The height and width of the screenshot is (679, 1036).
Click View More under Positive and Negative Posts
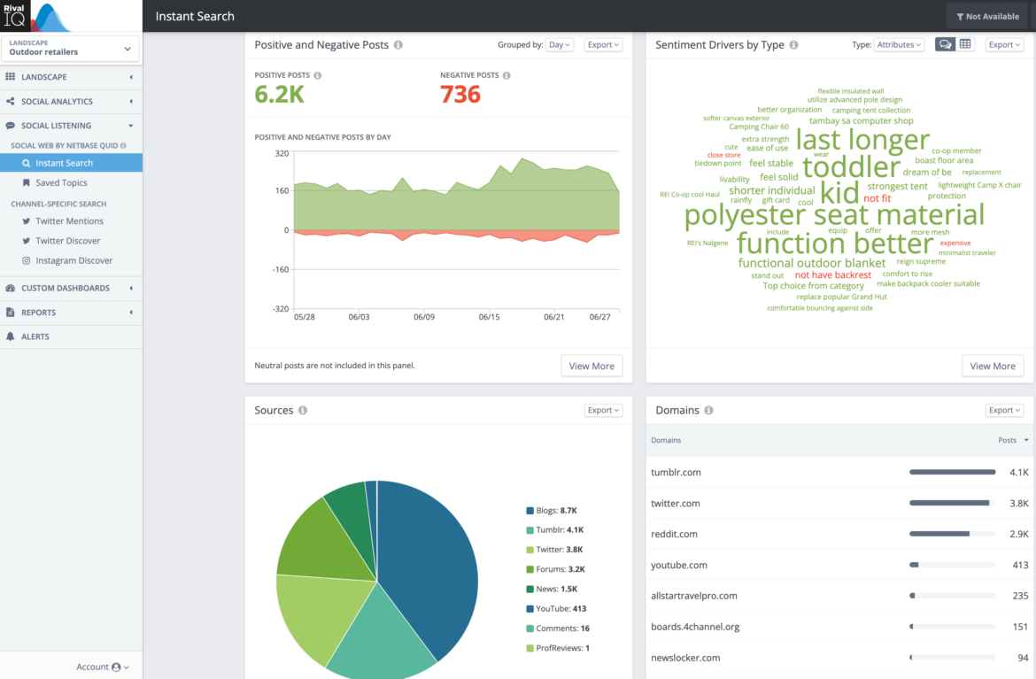(x=591, y=365)
